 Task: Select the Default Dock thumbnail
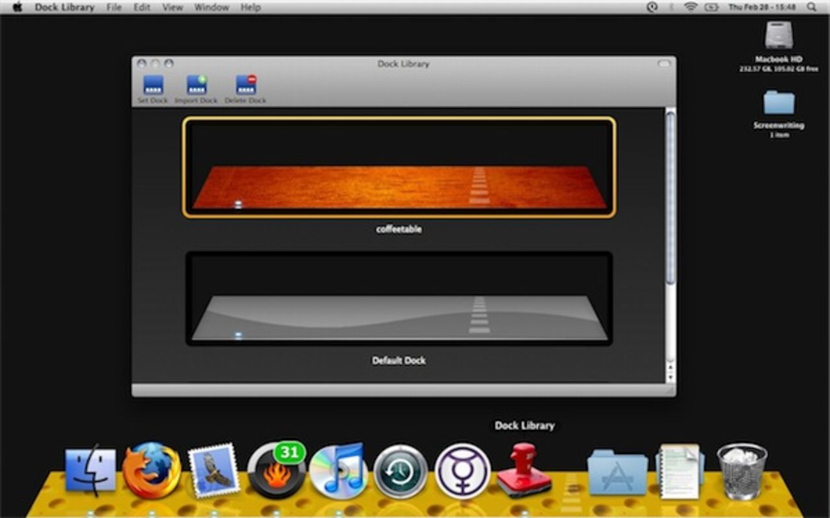(399, 298)
